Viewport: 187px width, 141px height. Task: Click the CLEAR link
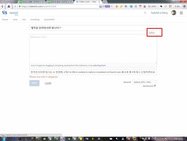click(48, 83)
